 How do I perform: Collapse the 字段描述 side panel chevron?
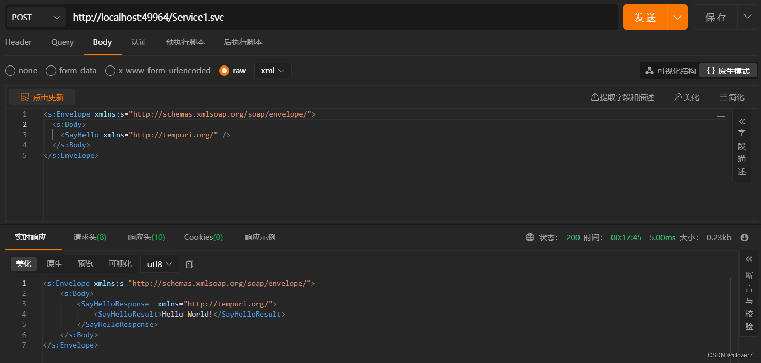[741, 121]
